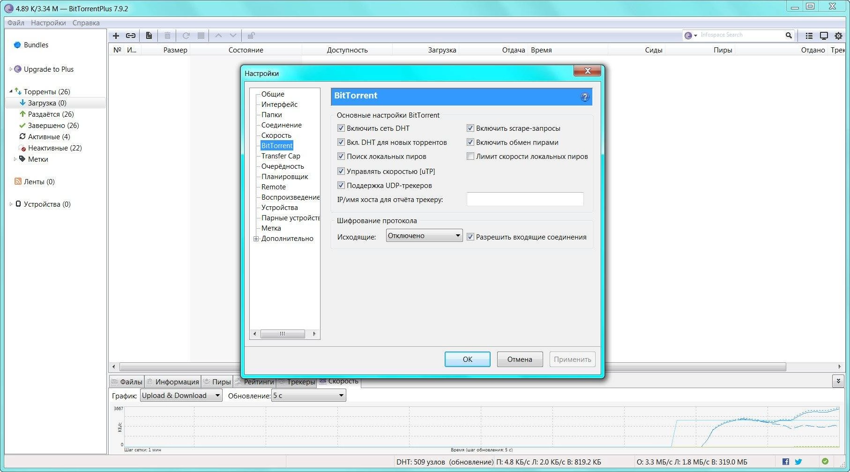Open preferences gear icon in toolbar

(839, 36)
